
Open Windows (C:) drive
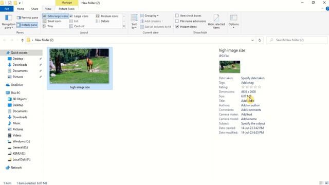21,142
